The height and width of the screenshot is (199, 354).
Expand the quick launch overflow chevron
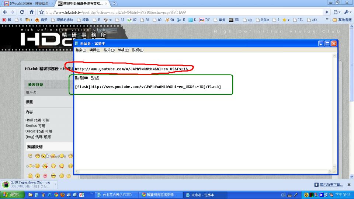pos(91,193)
